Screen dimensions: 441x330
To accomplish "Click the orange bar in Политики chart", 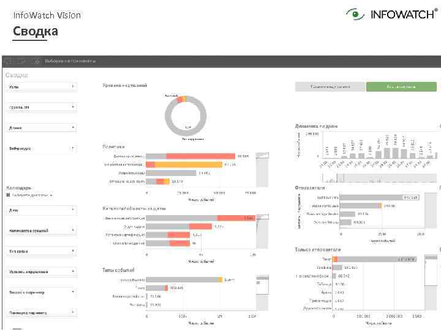I will (x=189, y=164).
